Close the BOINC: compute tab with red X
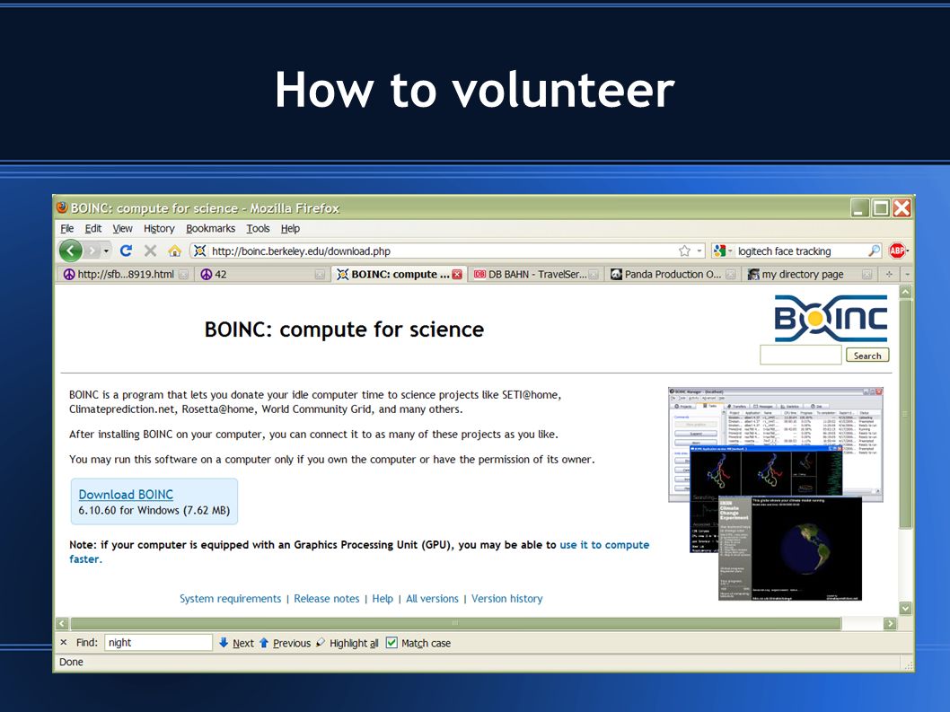Viewport: 950px width, 712px height. click(x=457, y=275)
